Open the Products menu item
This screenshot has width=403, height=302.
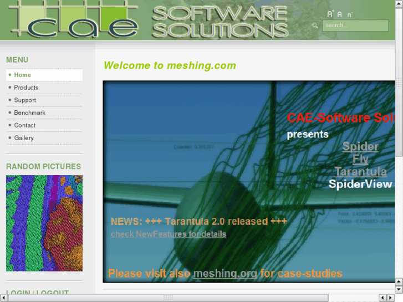click(x=44, y=88)
